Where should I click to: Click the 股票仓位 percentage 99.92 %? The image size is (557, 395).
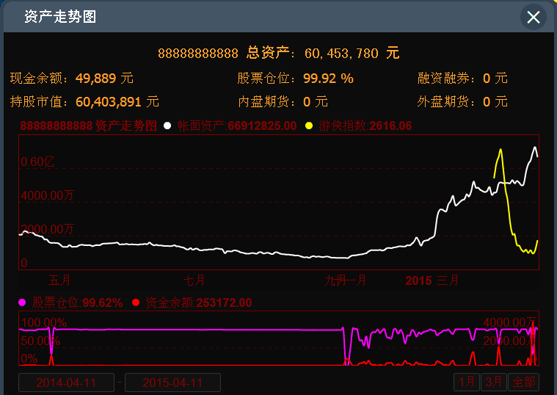pyautogui.click(x=328, y=78)
